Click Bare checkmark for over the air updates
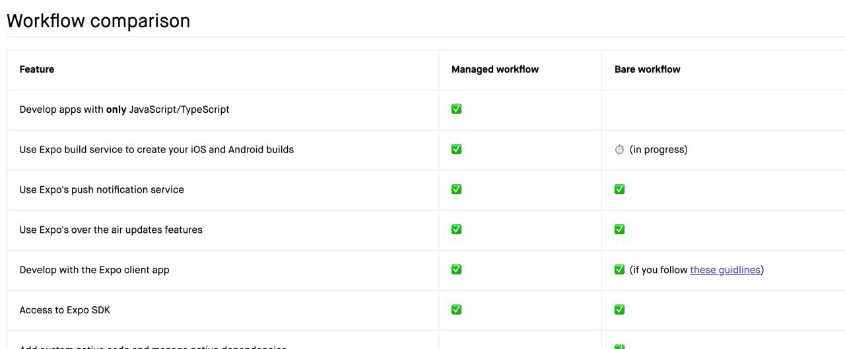845x349 pixels. pos(619,230)
